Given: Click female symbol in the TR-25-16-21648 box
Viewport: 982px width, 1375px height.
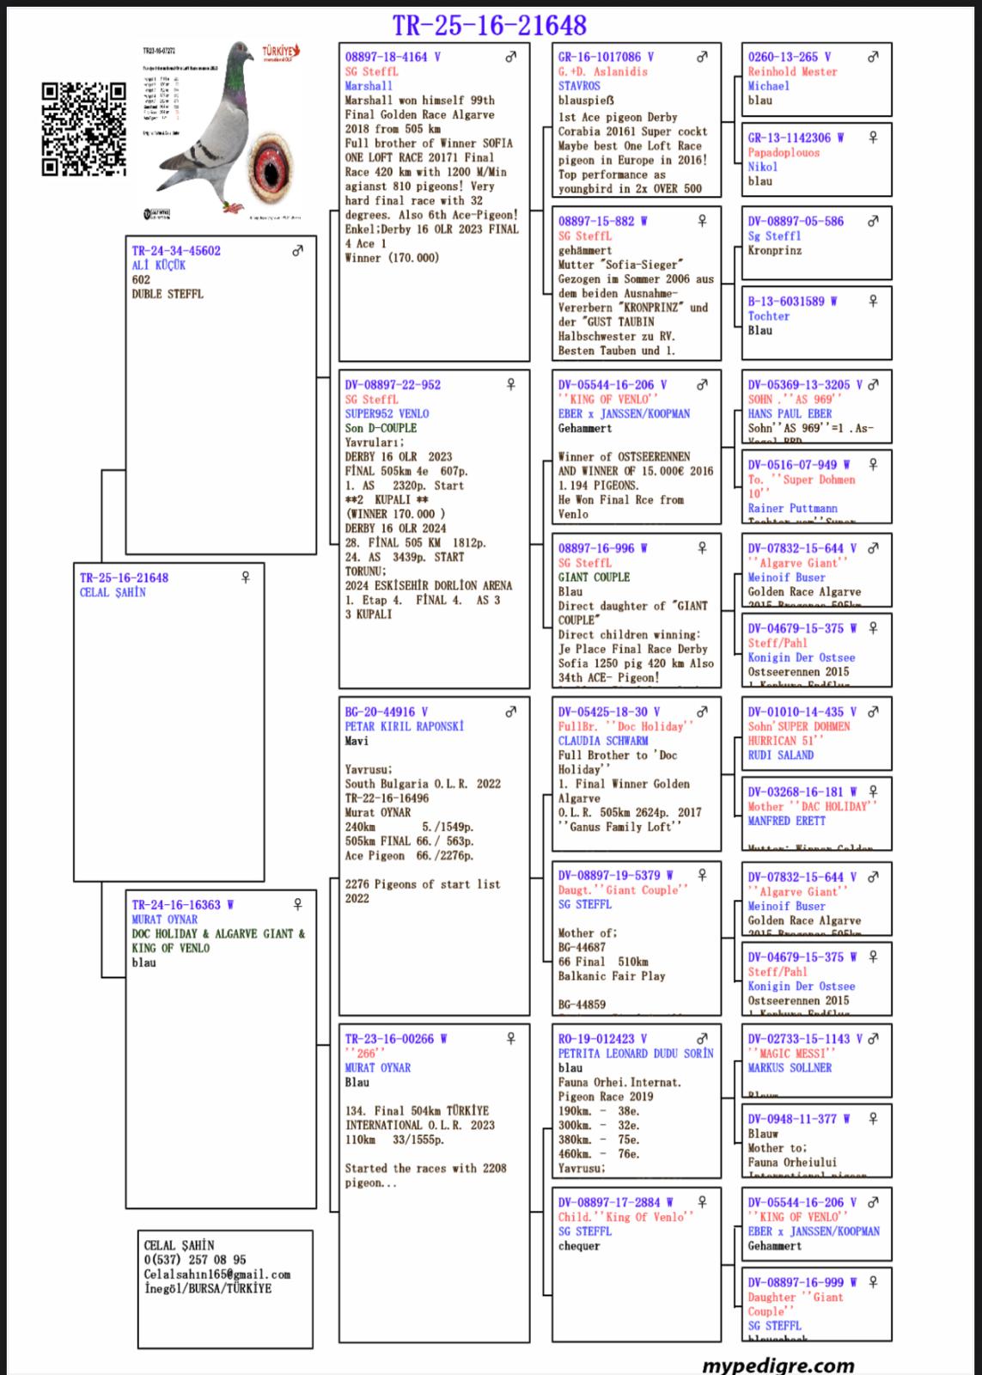Looking at the screenshot, I should point(246,577).
